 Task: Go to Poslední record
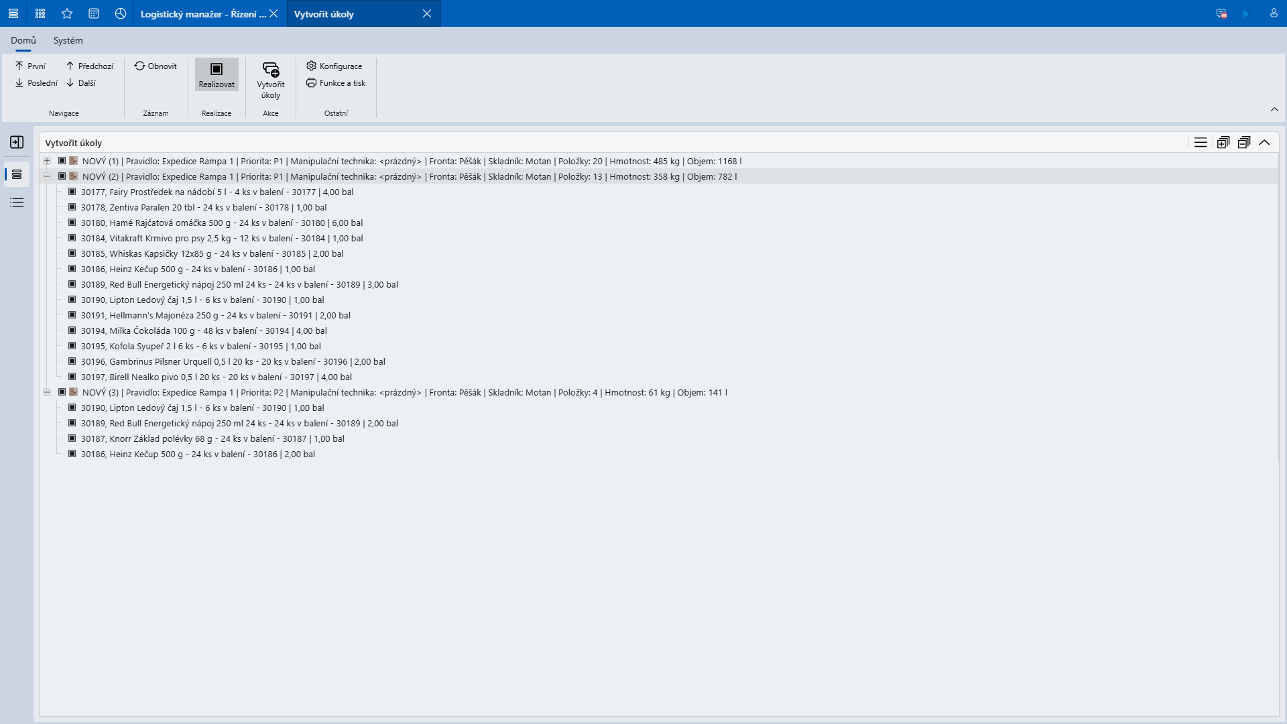pos(36,83)
